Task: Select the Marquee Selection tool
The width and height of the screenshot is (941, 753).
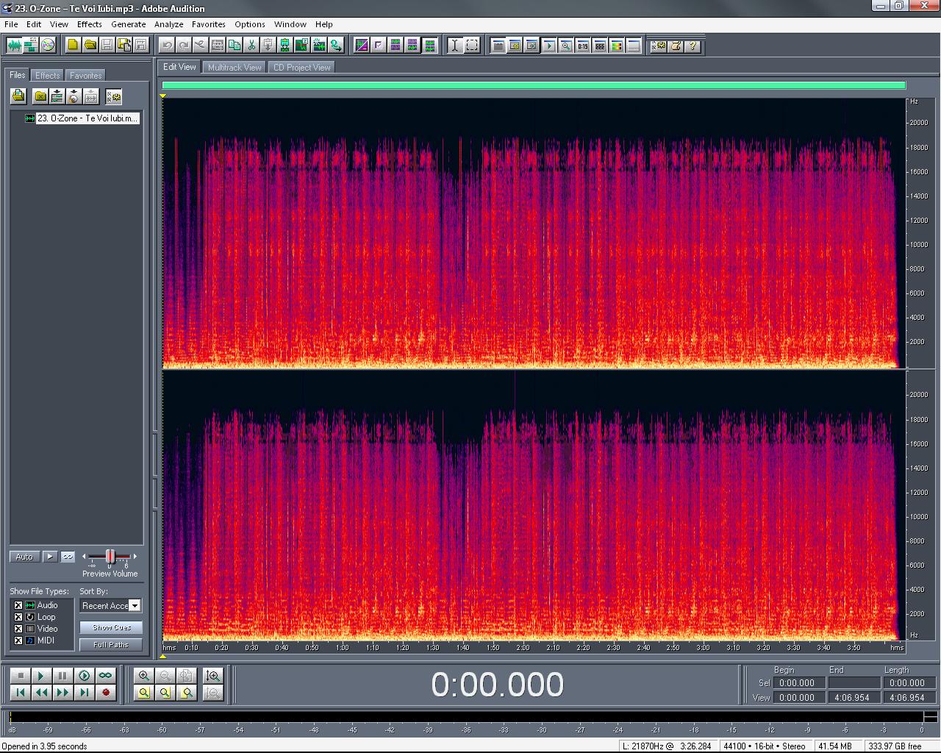Action: click(x=472, y=46)
